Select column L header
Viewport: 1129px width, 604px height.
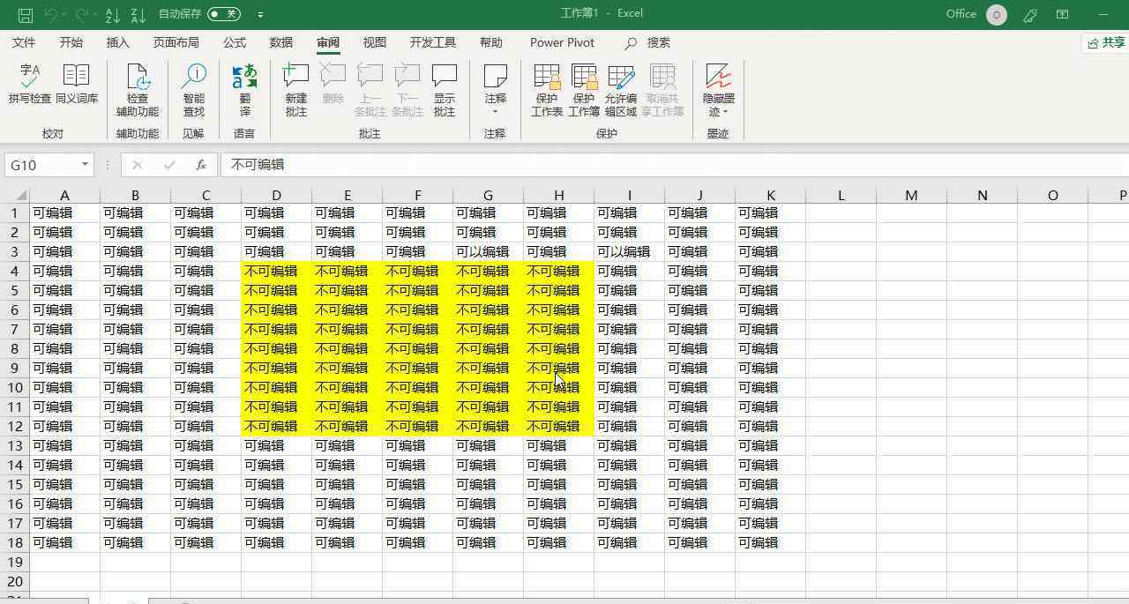(841, 195)
